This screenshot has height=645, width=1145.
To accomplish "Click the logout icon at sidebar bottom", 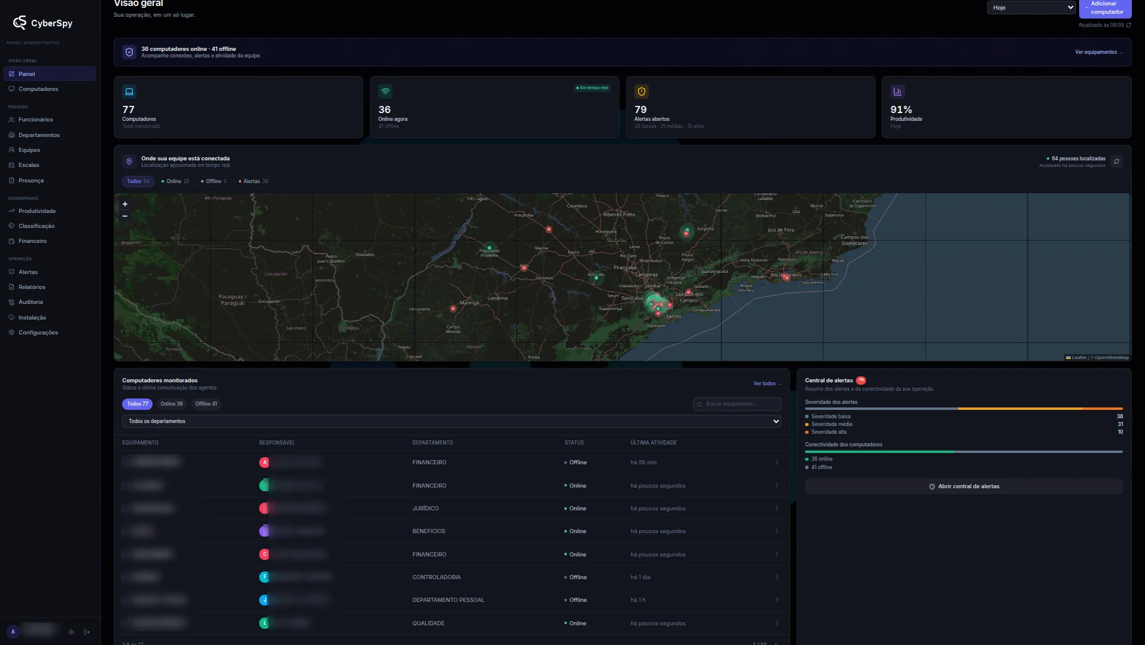I will [x=87, y=632].
